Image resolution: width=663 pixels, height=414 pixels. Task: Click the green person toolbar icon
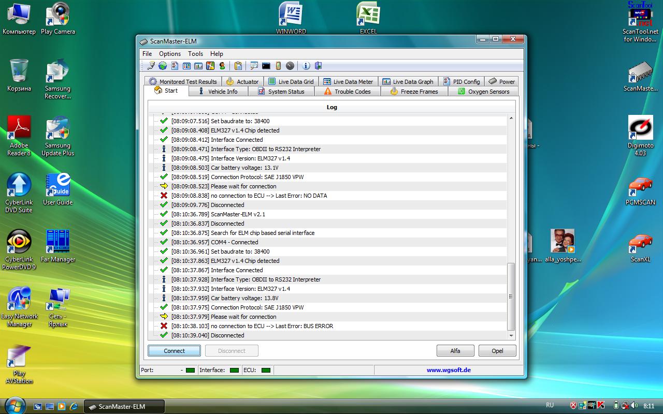(222, 66)
